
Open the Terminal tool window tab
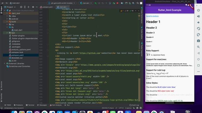(30, 105)
